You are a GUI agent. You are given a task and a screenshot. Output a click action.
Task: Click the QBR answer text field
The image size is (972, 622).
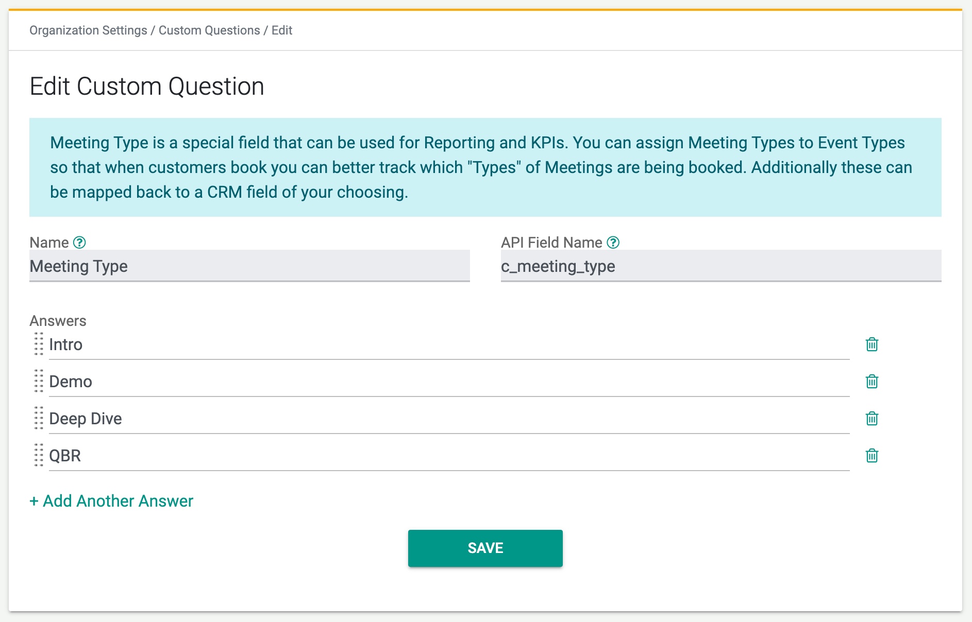309,455
